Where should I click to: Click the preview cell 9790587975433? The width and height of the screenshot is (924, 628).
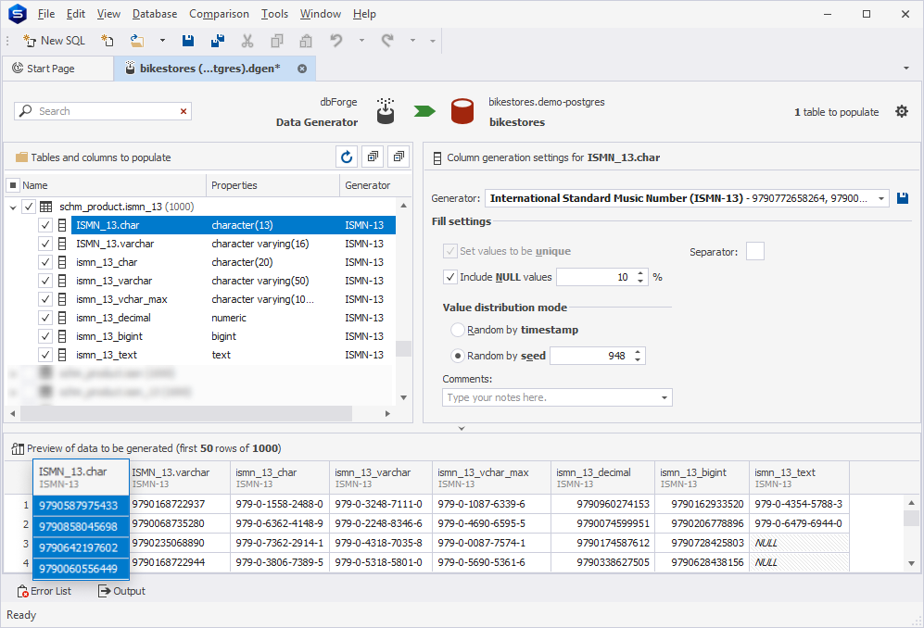tap(81, 506)
